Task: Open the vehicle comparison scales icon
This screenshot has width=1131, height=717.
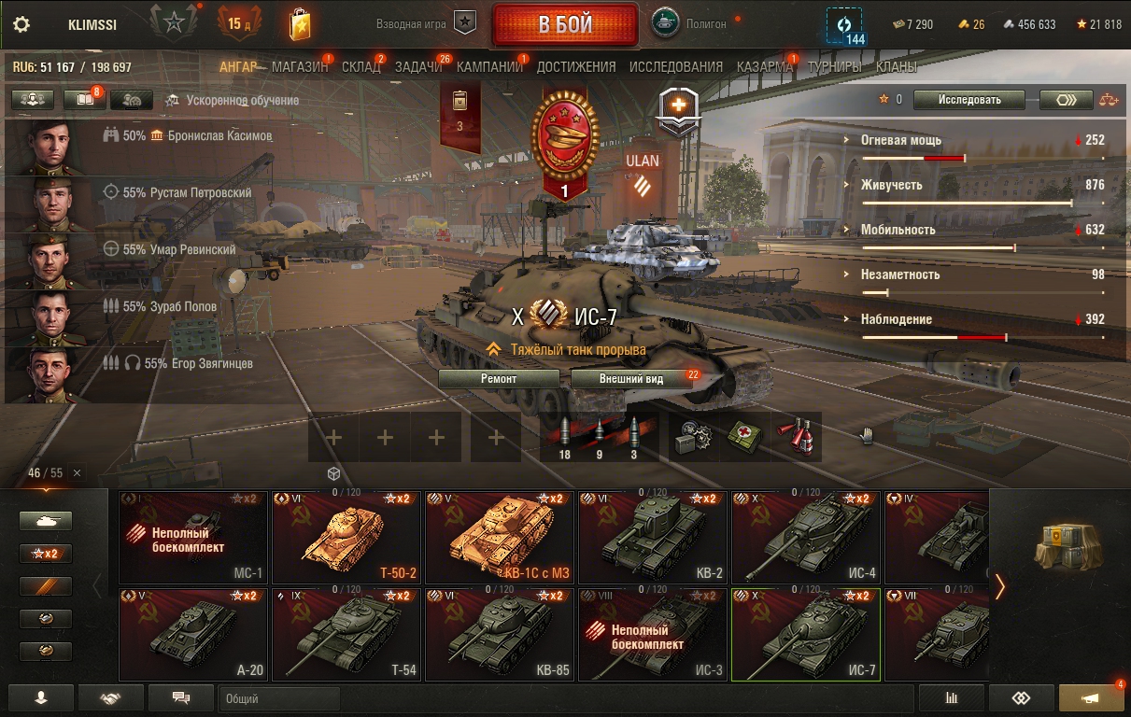Action: [1109, 99]
